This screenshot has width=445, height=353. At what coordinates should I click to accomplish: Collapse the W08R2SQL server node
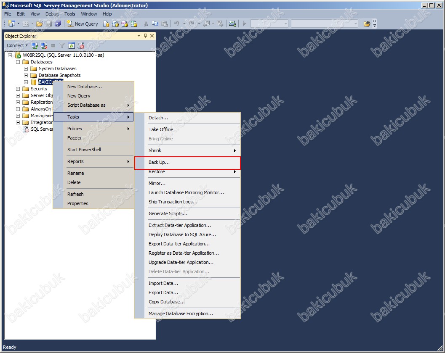pos(10,55)
